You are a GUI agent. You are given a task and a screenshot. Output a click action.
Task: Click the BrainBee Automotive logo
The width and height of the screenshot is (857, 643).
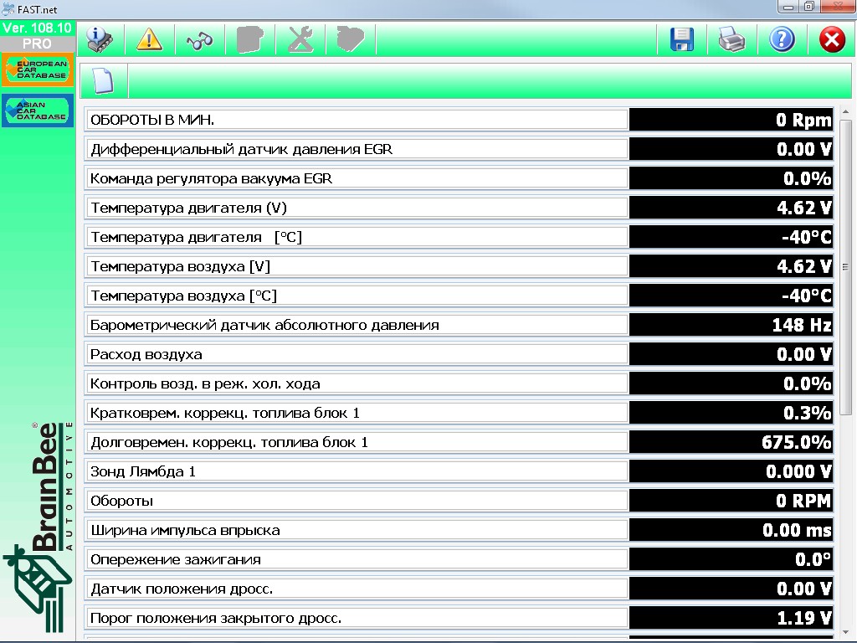(x=38, y=527)
